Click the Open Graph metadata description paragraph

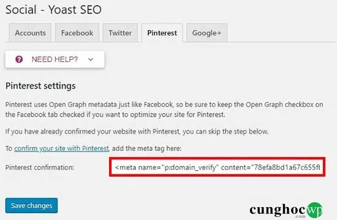coord(164,109)
